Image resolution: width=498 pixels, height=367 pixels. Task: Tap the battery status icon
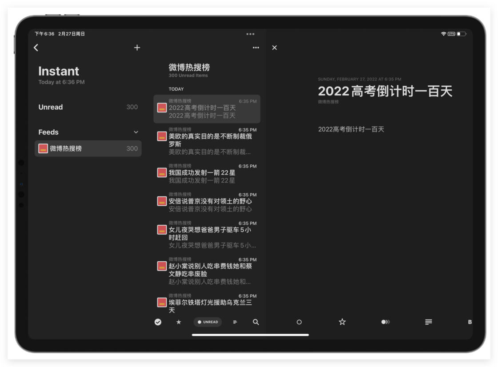462,34
